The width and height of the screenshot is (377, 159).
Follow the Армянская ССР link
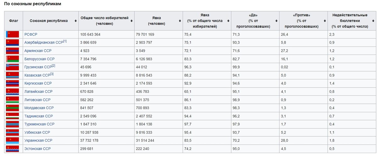pyautogui.click(x=38, y=51)
